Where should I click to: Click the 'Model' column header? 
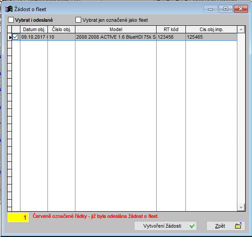pos(116,29)
